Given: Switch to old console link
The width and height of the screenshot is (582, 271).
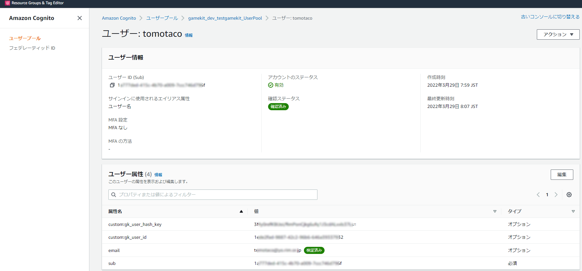Looking at the screenshot, I should pyautogui.click(x=550, y=17).
